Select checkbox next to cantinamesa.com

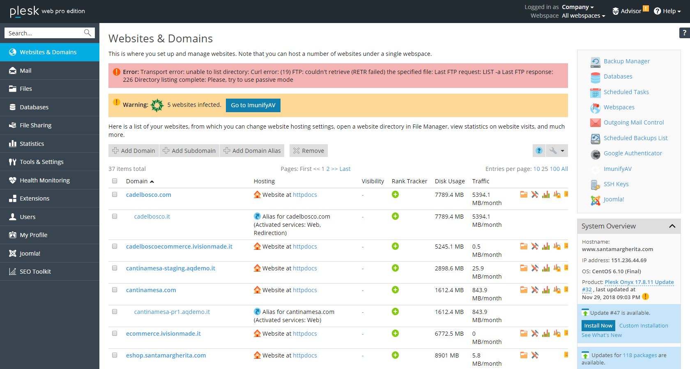pos(115,290)
